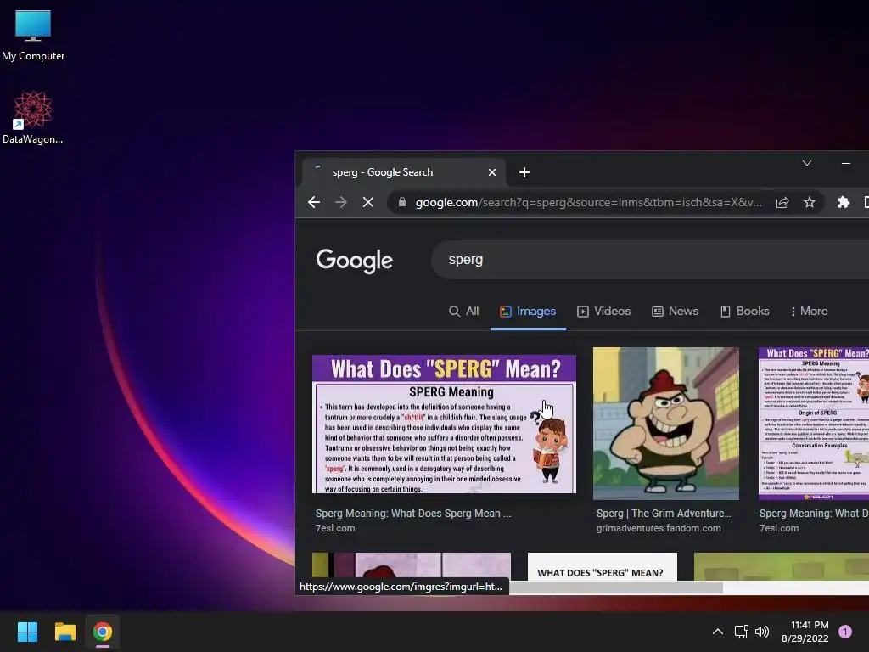869x652 pixels.
Task: Switch to the All results tab
Action: [x=464, y=311]
